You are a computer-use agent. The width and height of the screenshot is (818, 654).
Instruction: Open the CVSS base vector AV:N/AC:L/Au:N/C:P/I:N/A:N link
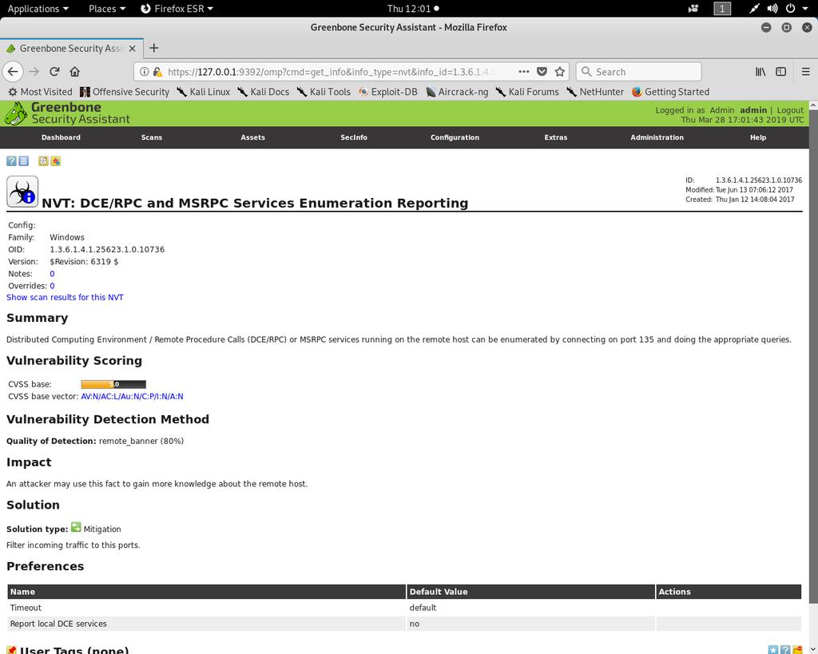point(132,396)
